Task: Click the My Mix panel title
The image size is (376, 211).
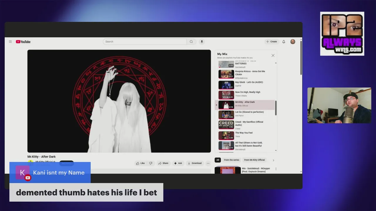Action: (x=222, y=54)
